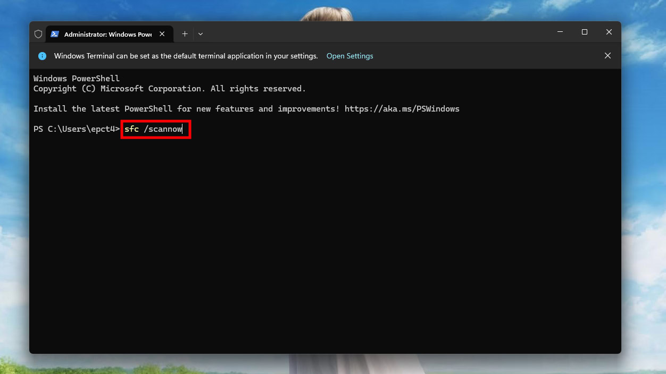This screenshot has height=374, width=666.
Task: Click the admin shield icon in title bar
Action: coord(38,34)
